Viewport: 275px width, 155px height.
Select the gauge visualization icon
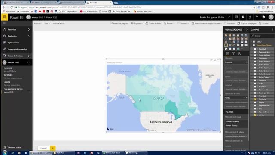pos(234,45)
